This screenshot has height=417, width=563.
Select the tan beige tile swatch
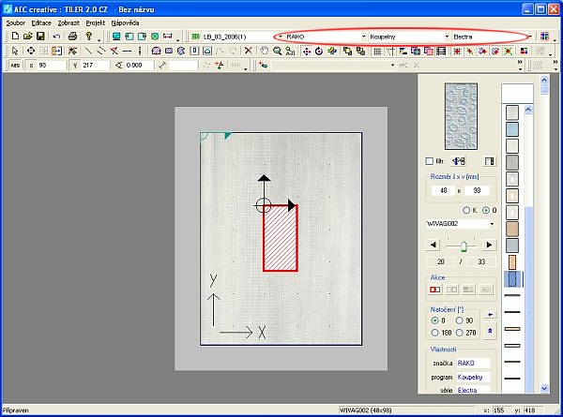tap(512, 230)
